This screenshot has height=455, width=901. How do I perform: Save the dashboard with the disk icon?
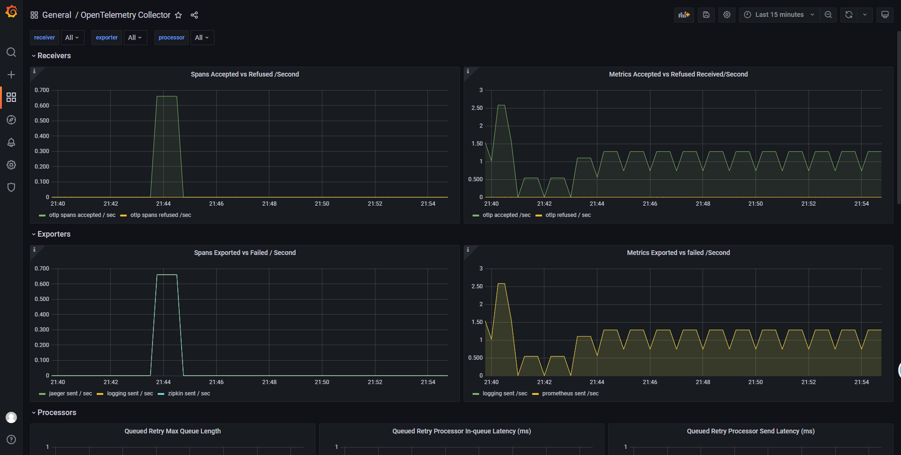coord(706,15)
